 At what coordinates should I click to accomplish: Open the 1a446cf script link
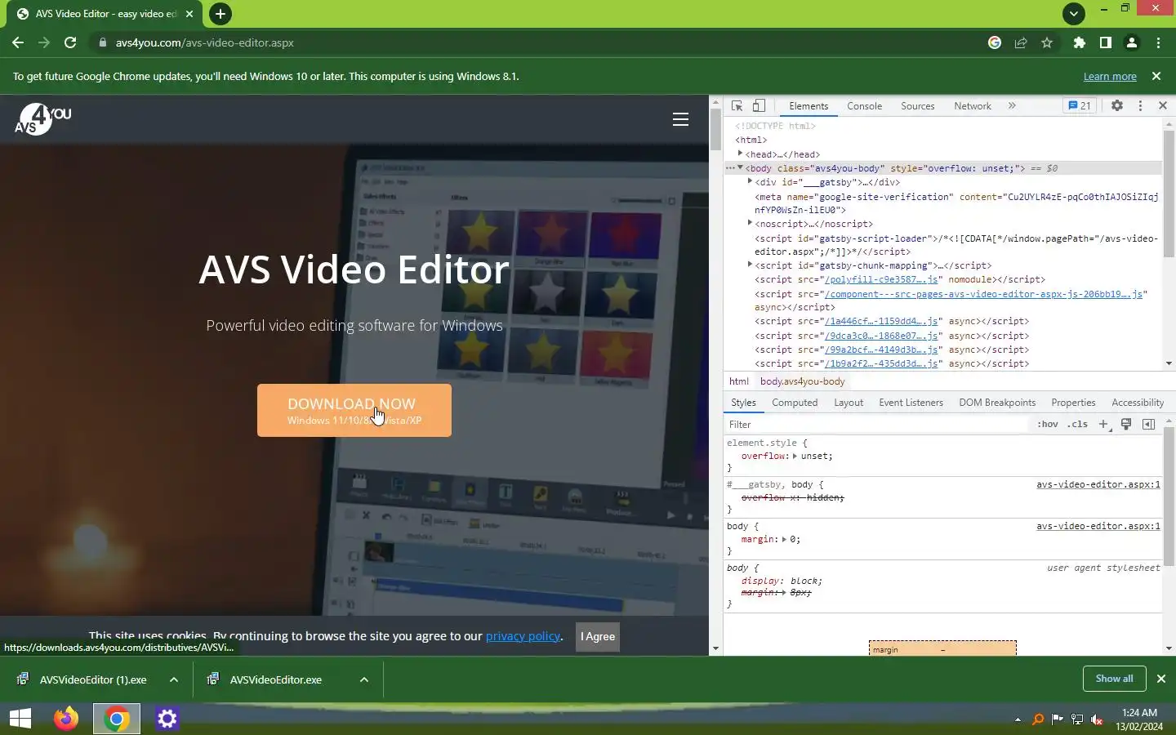click(x=881, y=322)
